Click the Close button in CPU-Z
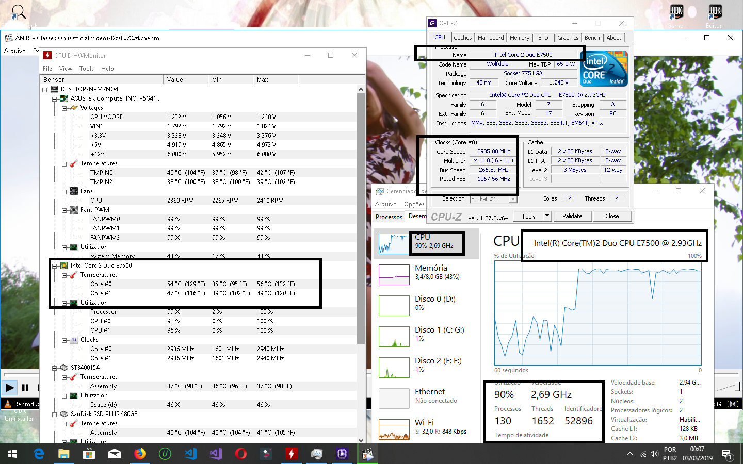 coord(612,216)
